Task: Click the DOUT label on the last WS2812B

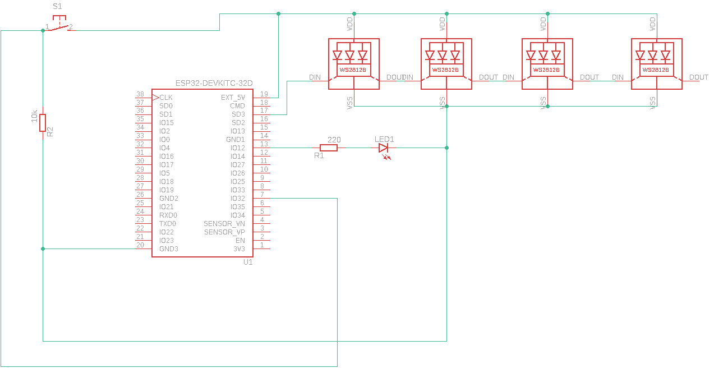Action: [698, 77]
